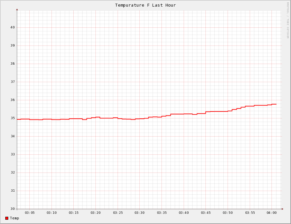This screenshot has height=224, width=291.
Task: Click the 35 label on the y-axis
Action: click(13, 118)
